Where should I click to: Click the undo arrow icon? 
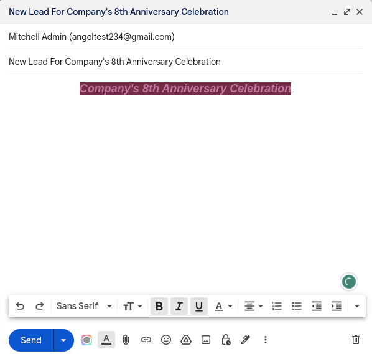20,306
